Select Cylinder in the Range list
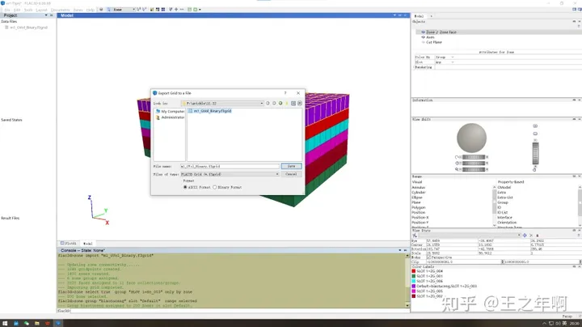This screenshot has width=582, height=327. [419, 193]
